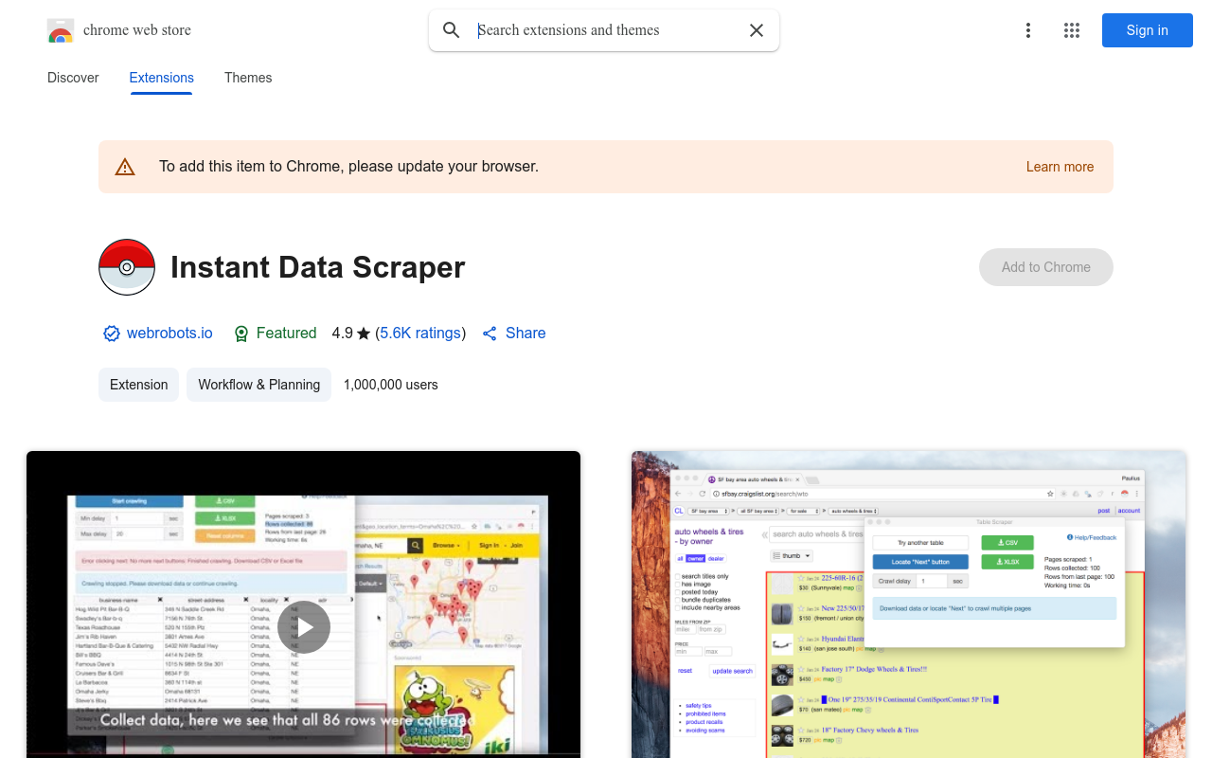This screenshot has height=758, width=1212.
Task: Clear the search box with X icon
Action: [x=757, y=30]
